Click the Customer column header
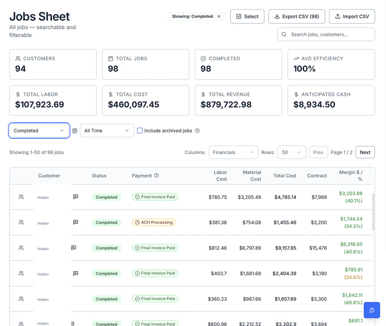This screenshot has height=326, width=386. click(x=49, y=176)
